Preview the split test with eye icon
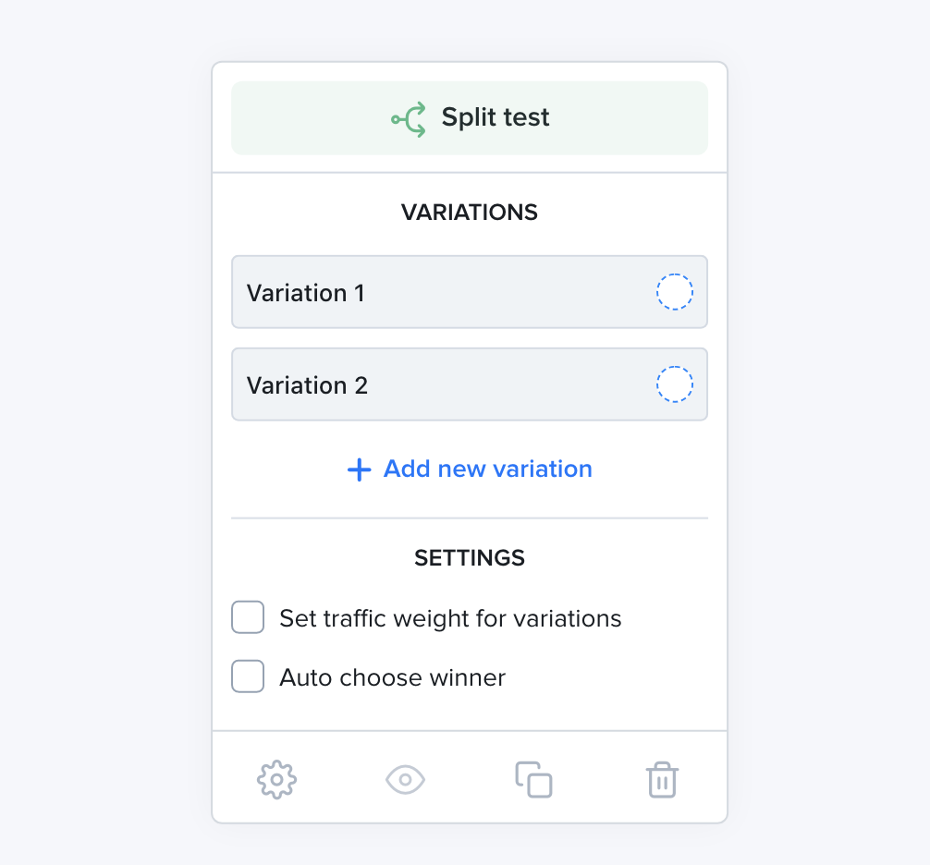The image size is (930, 865). click(x=405, y=780)
